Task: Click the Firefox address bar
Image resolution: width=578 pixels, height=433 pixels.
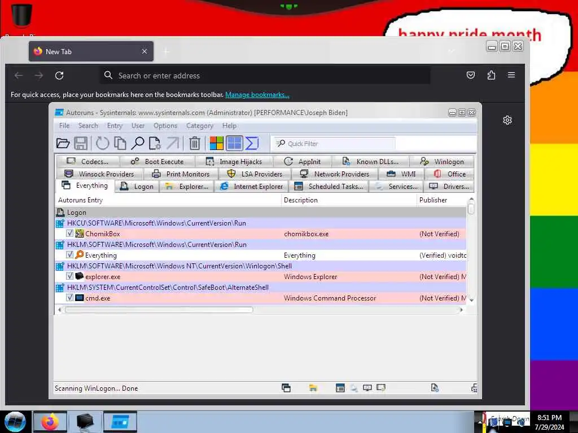Action: (265, 76)
